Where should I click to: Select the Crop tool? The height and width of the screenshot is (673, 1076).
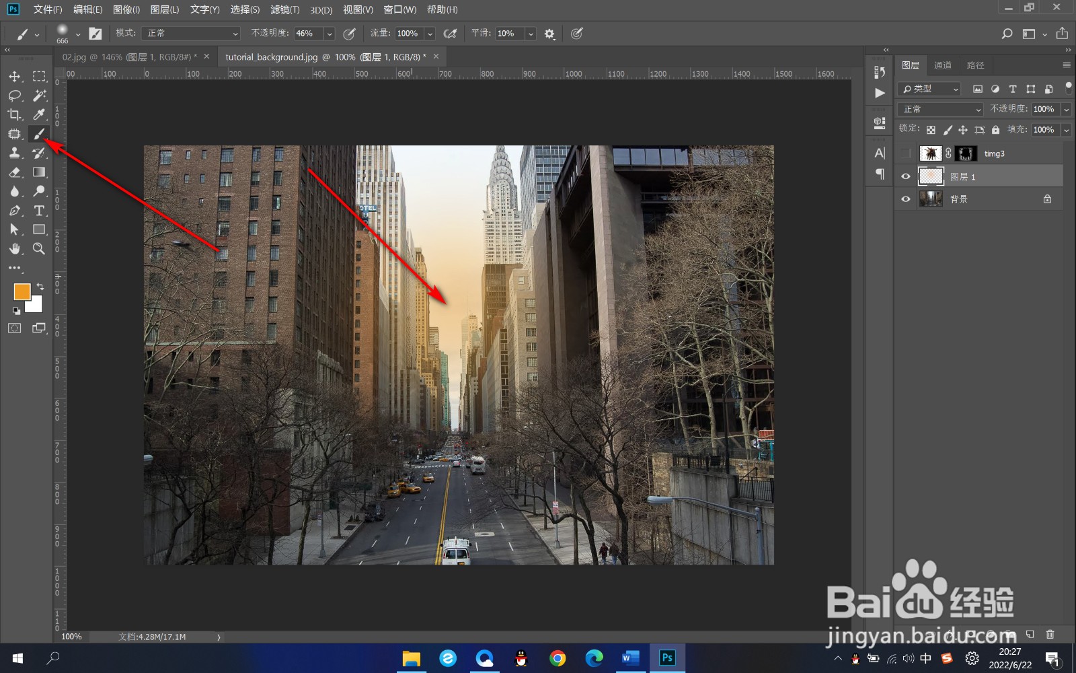coord(15,114)
